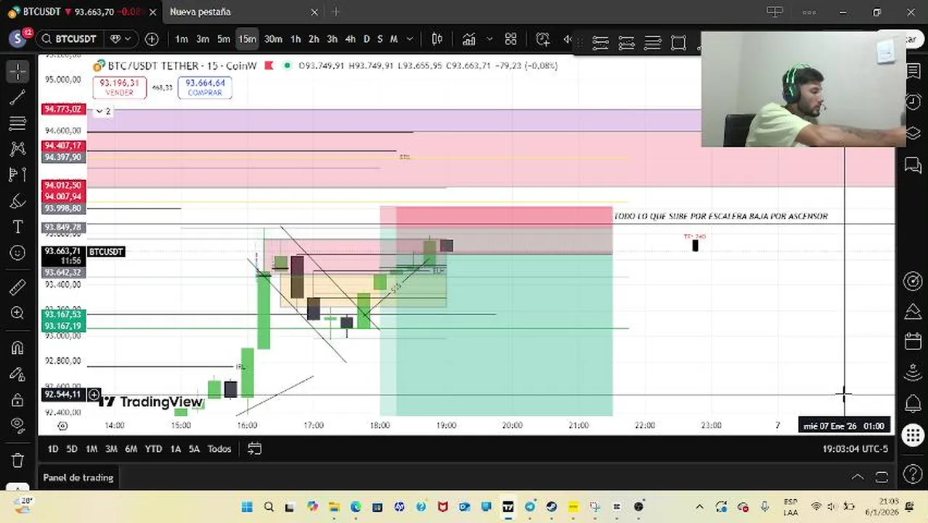Toggle stay in drawing mode pencil-lock icon

[x=18, y=374]
